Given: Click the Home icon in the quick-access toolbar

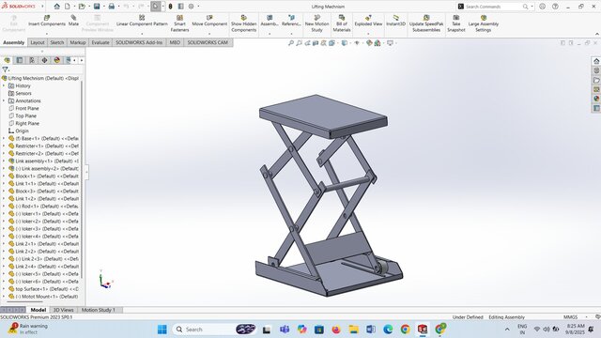Looking at the screenshot, I should pos(56,7).
